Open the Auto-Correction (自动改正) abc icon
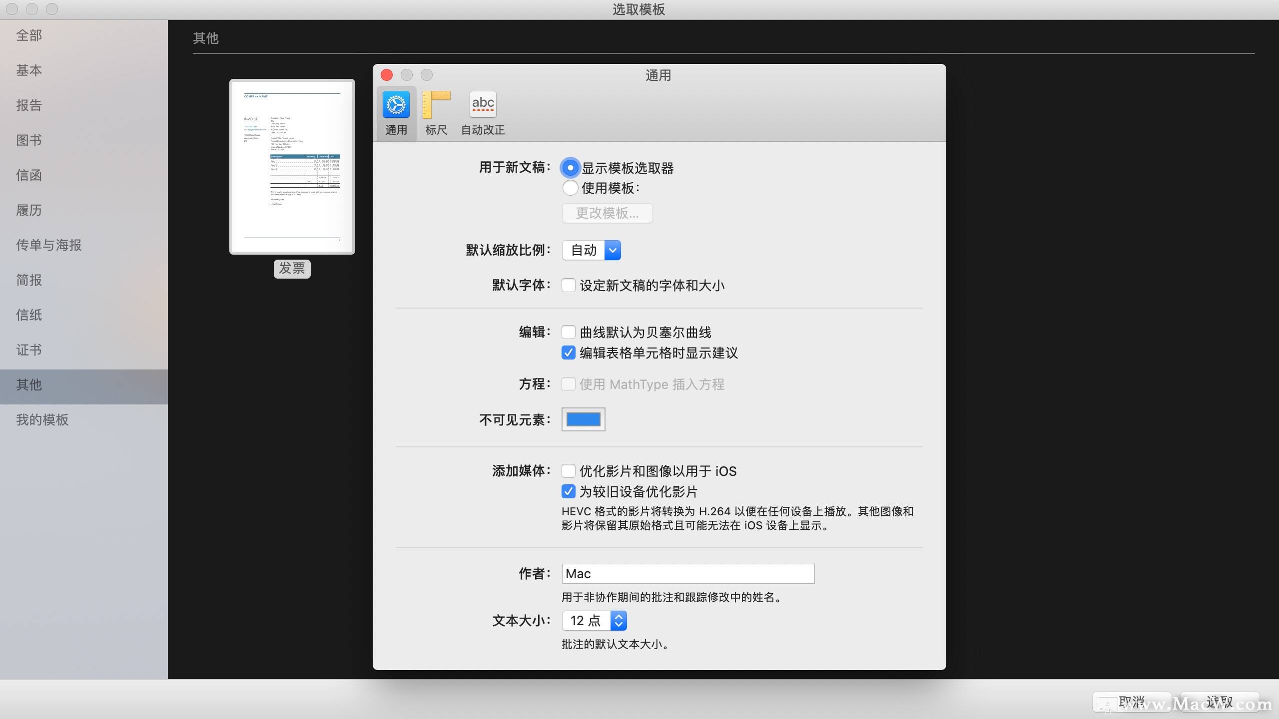 tap(483, 105)
